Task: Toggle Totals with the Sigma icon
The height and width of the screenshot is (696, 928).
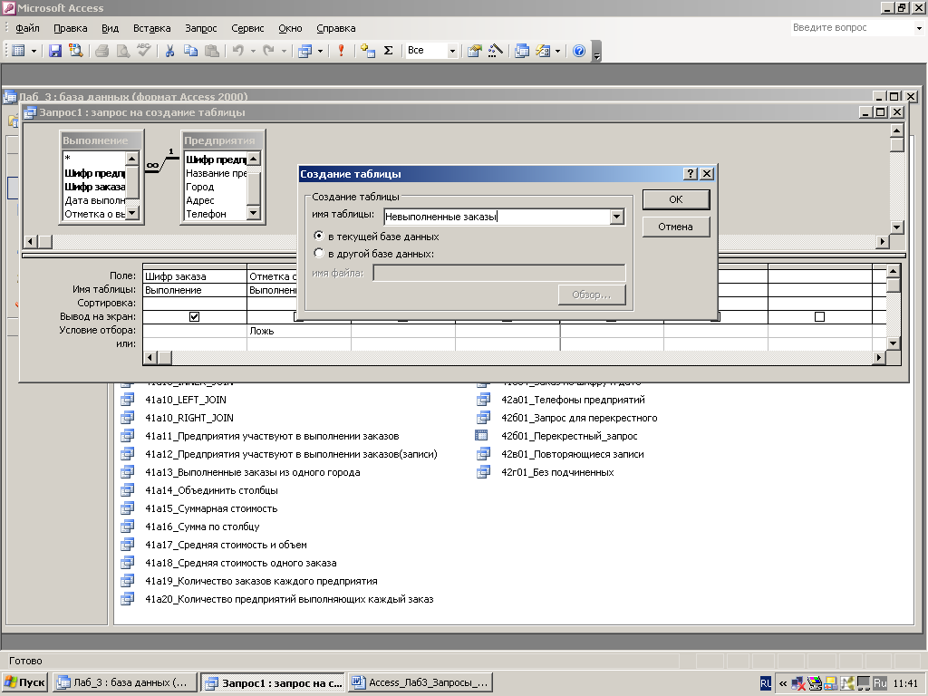Action: (x=388, y=51)
